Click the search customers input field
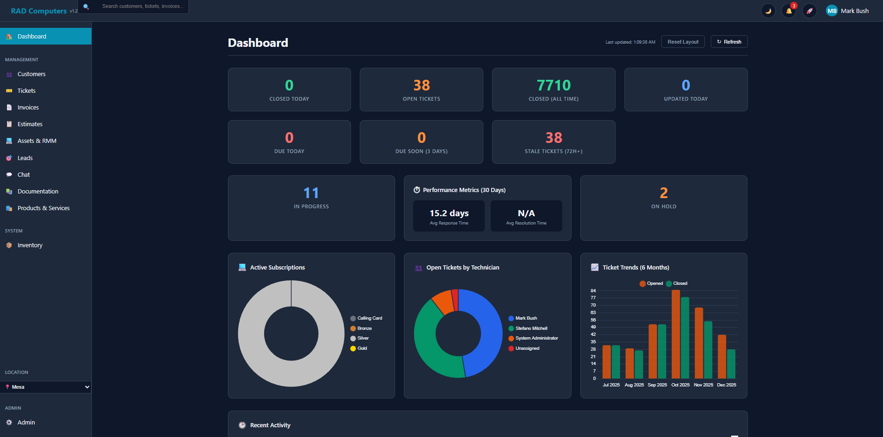Viewport: 883px width, 437px height. click(x=143, y=6)
